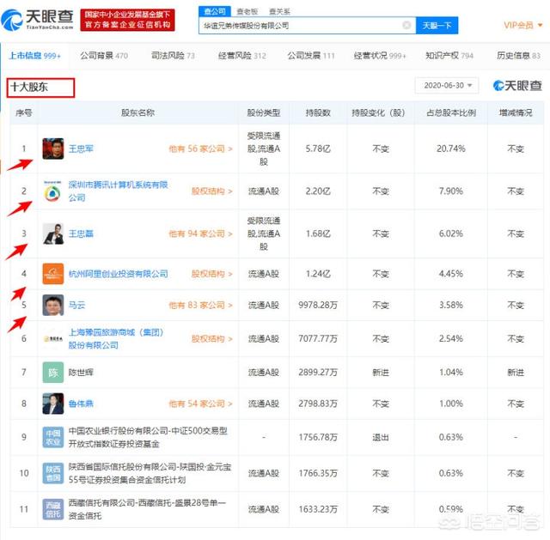Click the Alibaba orange logo icon
Viewport: 550px width, 540px height.
[53, 274]
